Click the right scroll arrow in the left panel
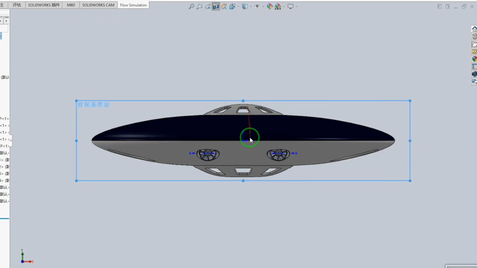477x268 pixels. 6,21
